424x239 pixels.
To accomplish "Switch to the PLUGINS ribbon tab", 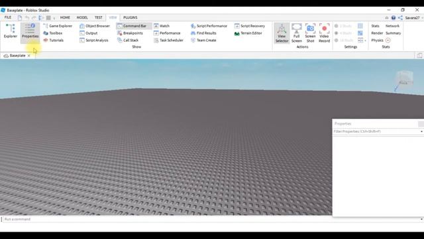I will 130,17.
